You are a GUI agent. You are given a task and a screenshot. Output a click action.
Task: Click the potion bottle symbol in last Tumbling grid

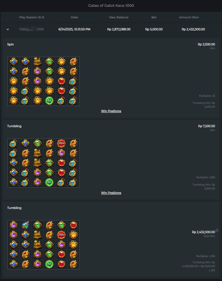coord(25,225)
